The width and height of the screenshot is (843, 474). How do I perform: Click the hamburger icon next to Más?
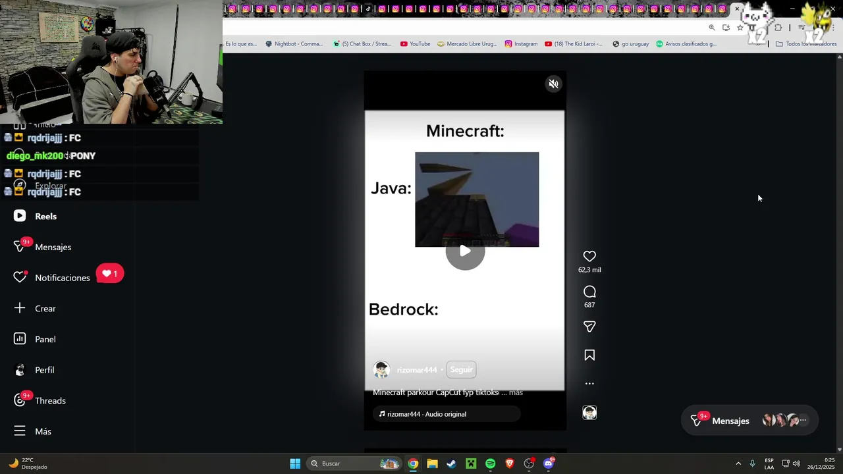click(20, 431)
